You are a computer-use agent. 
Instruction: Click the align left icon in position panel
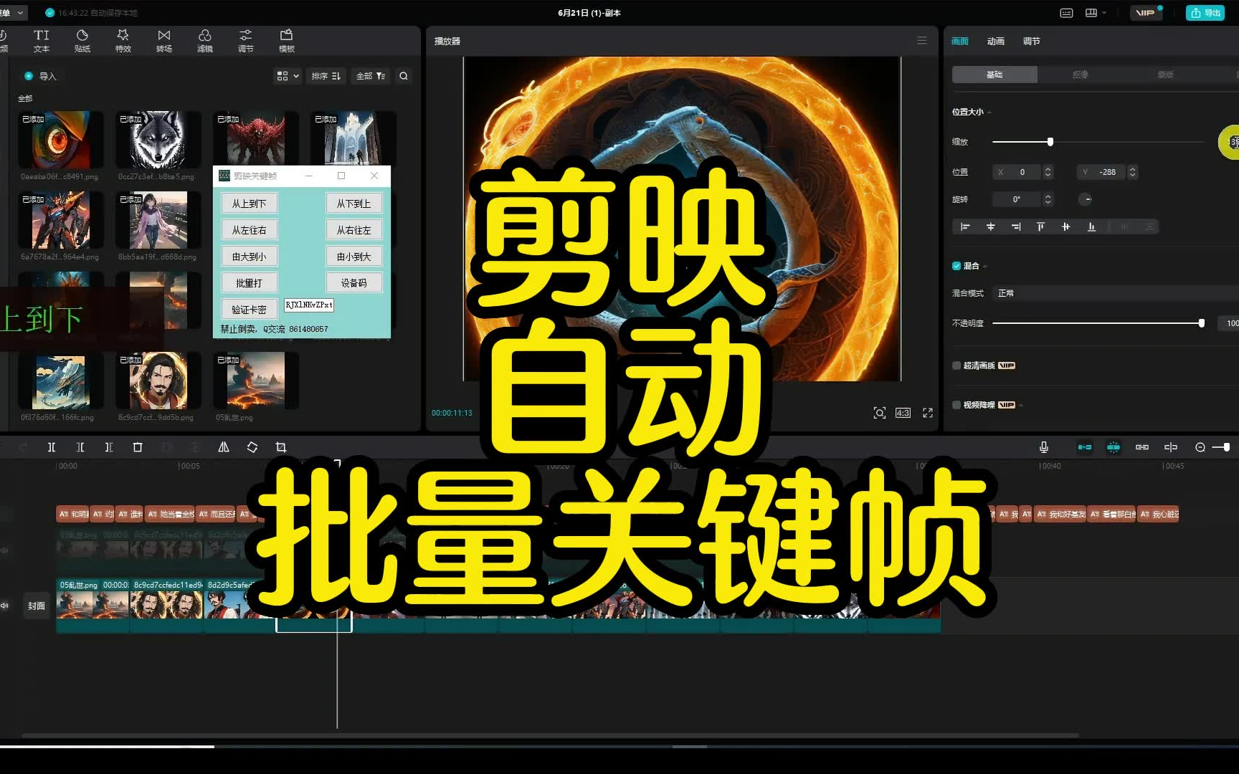(965, 226)
